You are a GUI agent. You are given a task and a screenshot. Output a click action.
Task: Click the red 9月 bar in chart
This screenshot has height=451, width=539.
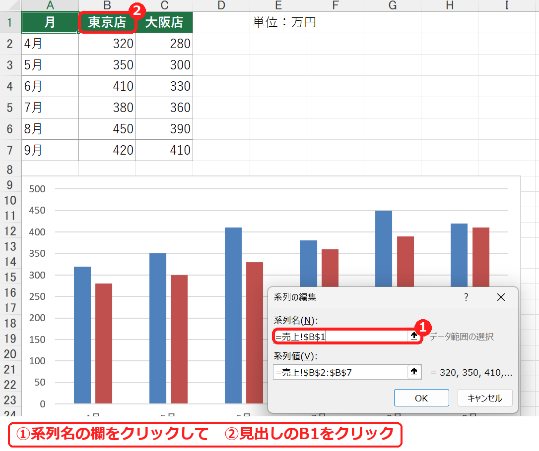click(x=481, y=257)
